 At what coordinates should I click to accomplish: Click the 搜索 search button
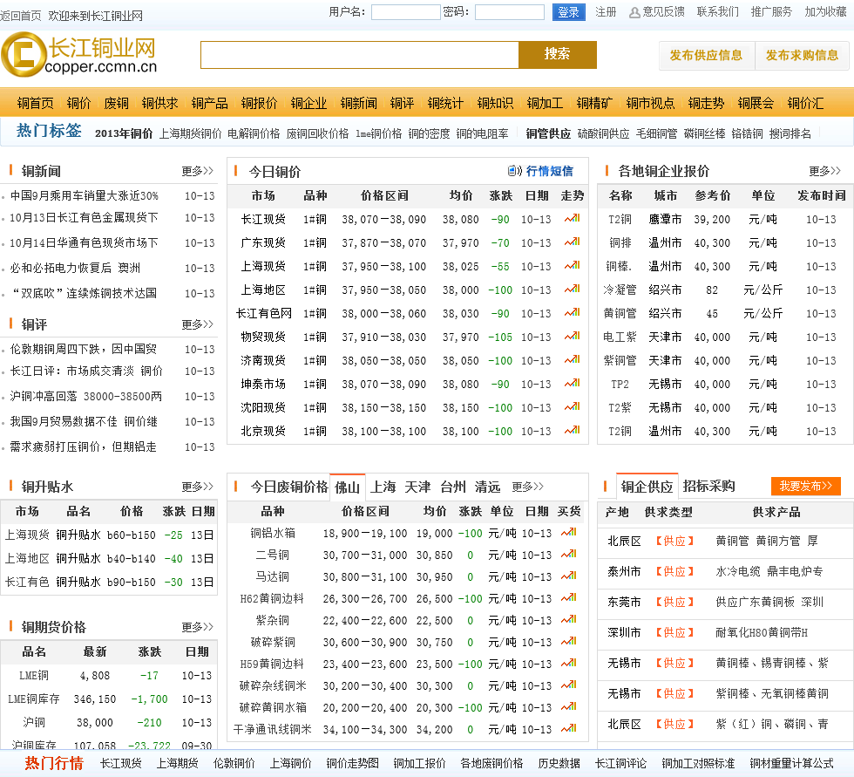[x=557, y=54]
